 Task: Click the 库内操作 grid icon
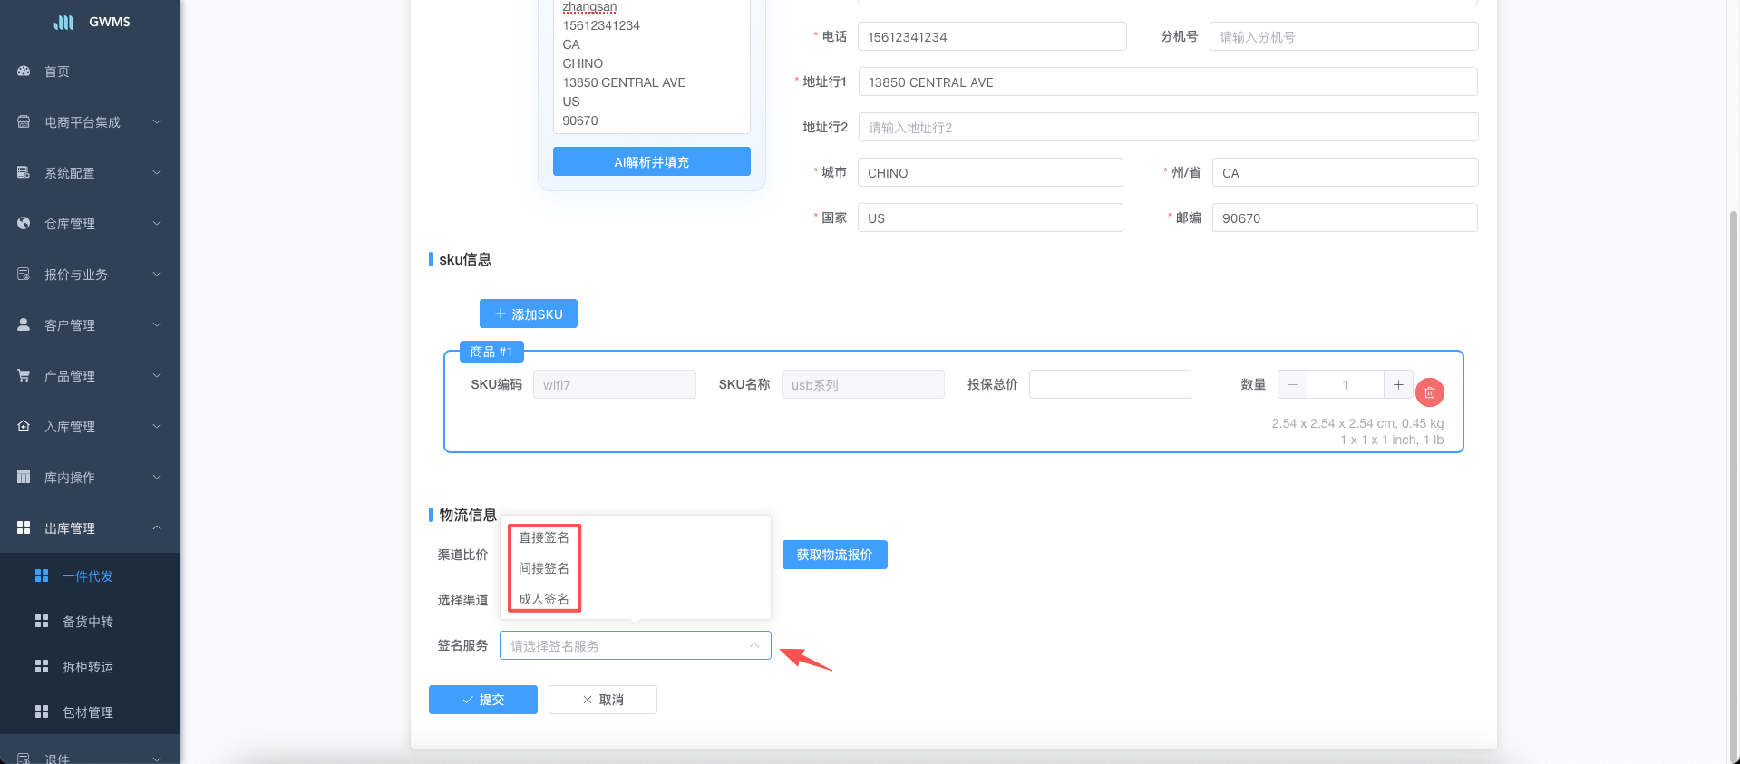(24, 477)
